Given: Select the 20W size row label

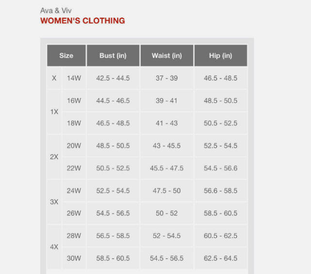Looking at the screenshot, I should (74, 145).
